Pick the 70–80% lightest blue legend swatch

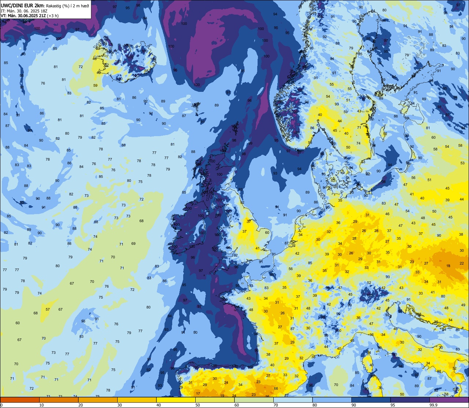293,400
